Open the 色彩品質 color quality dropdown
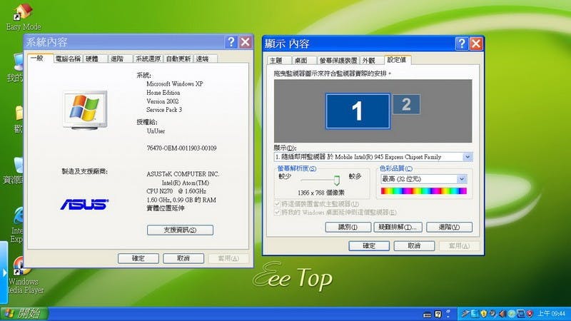Viewport: 571px width, 321px height. (461, 179)
